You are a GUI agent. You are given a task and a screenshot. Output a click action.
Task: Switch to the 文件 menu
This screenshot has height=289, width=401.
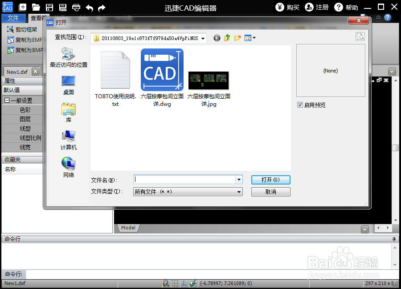coord(14,18)
